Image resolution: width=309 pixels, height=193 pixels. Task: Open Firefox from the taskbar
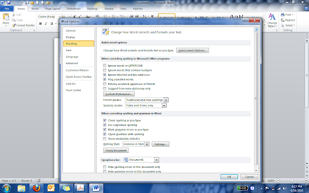[x=37, y=188]
